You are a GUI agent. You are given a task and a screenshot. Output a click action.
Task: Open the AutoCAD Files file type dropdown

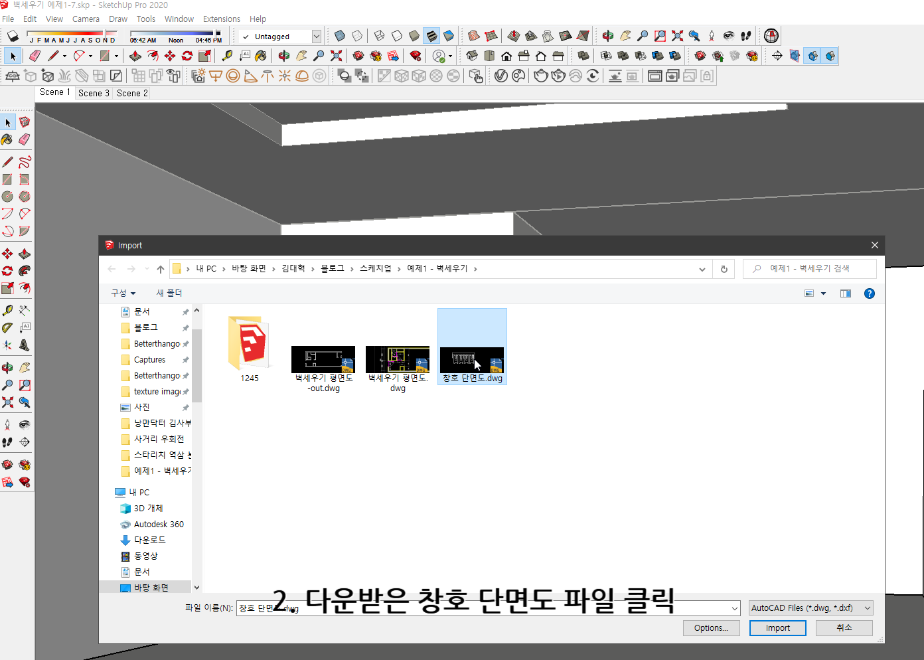(866, 608)
